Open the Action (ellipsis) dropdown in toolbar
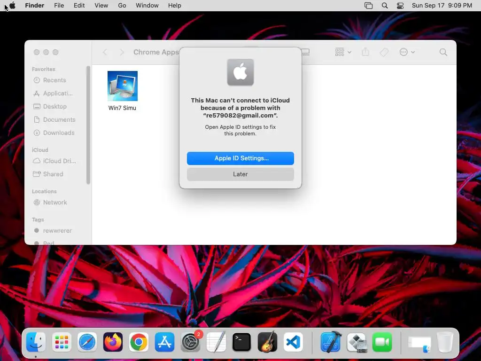This screenshot has height=361, width=481. [407, 52]
